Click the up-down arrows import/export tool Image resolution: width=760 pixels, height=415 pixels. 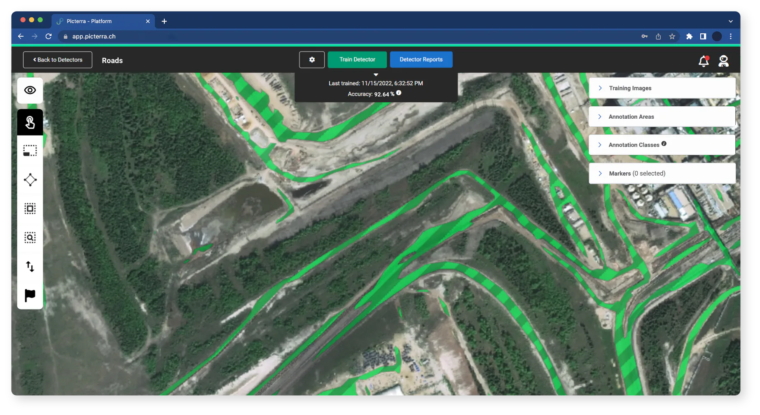pyautogui.click(x=30, y=267)
